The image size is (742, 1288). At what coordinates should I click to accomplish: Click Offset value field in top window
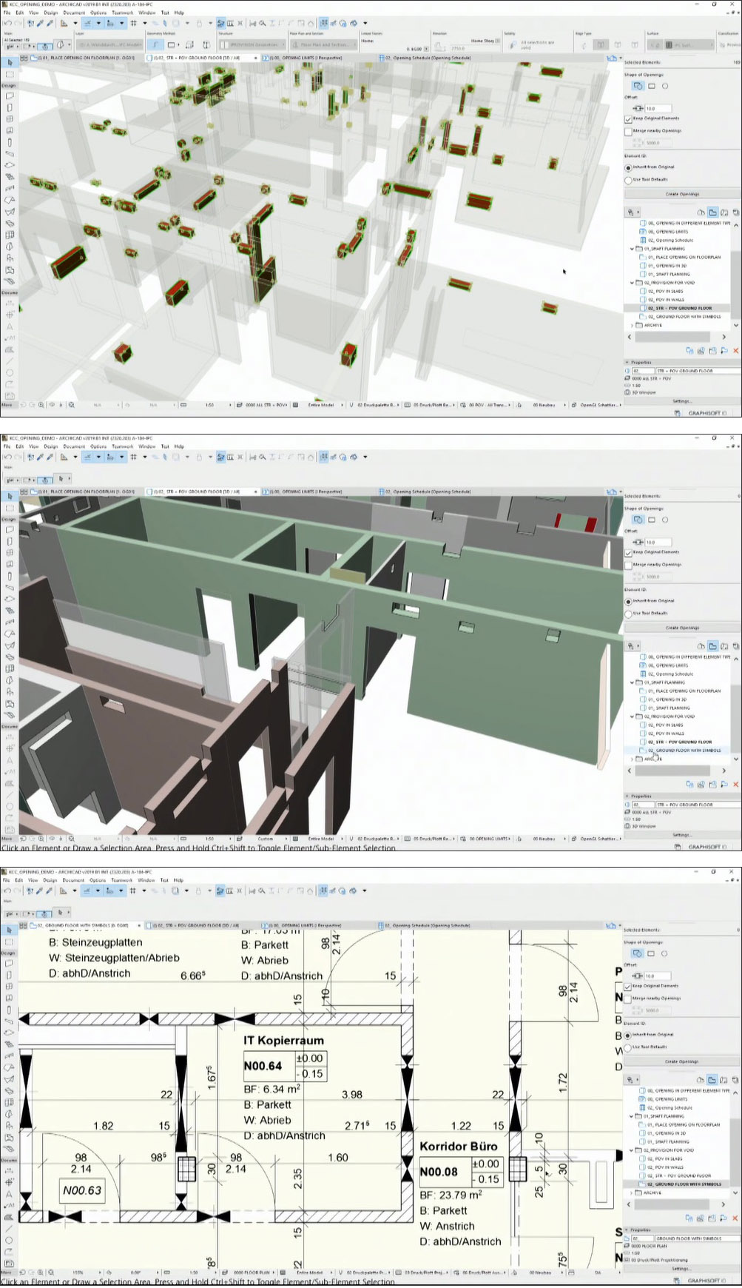[659, 108]
